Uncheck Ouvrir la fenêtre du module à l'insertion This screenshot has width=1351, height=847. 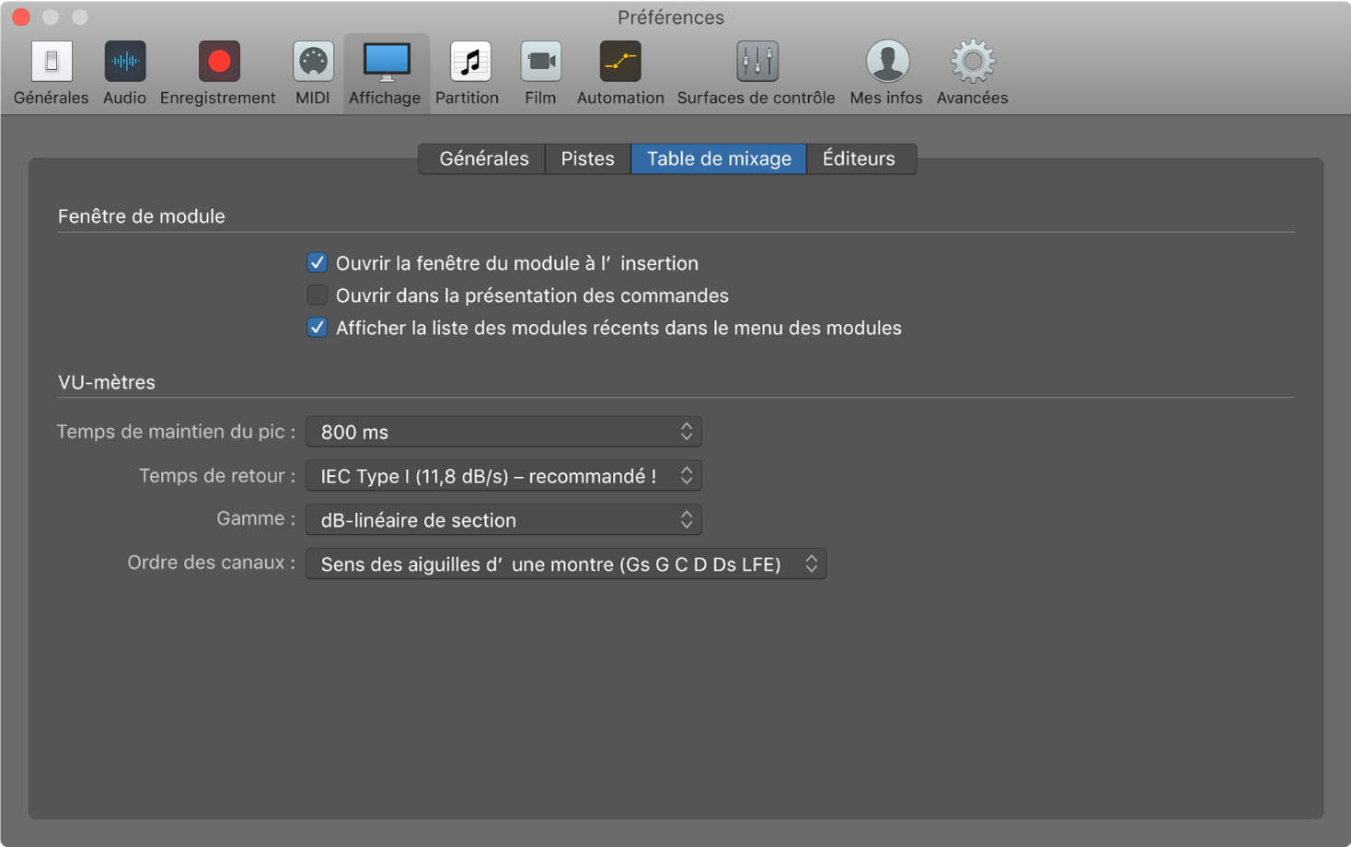coord(318,263)
